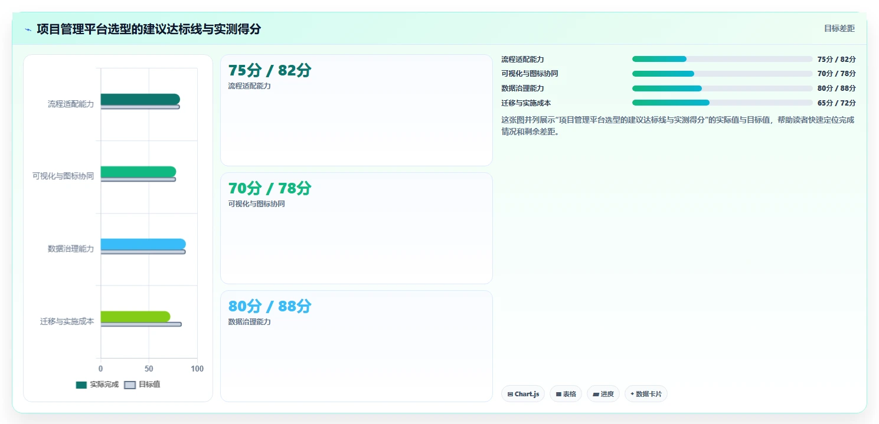
Task: Click the 可视化与图标协同 axis label in chart
Action: tap(63, 176)
